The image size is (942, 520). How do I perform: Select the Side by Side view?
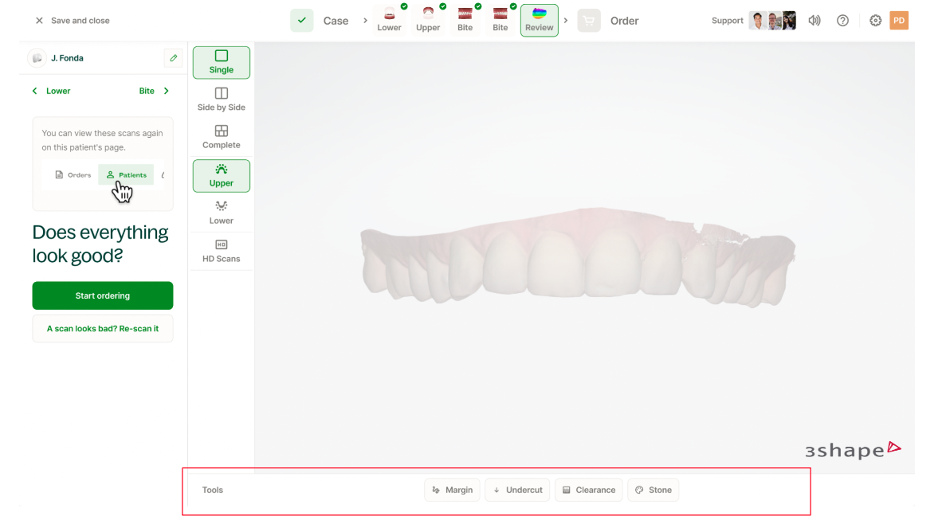222,100
